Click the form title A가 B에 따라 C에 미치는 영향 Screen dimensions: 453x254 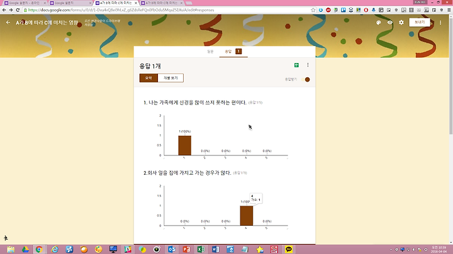(x=47, y=23)
